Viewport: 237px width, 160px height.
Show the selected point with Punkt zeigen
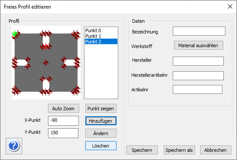point(101,109)
